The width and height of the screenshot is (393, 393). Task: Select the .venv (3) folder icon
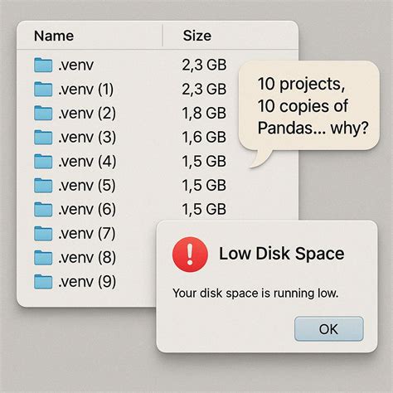click(x=43, y=138)
